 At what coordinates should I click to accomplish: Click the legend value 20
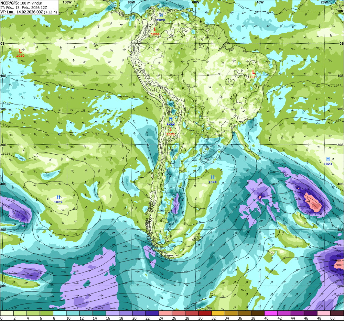point(135,318)
